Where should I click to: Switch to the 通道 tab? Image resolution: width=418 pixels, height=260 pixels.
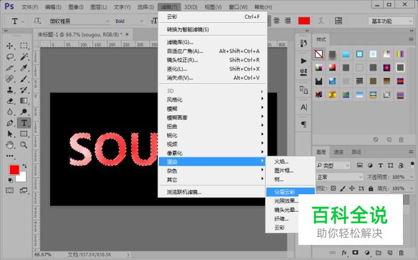coord(338,152)
